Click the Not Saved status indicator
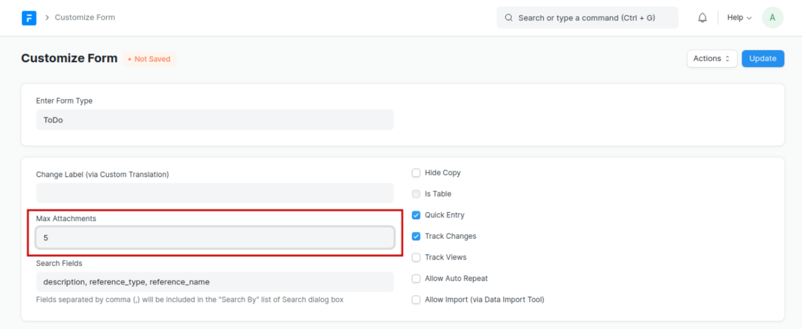The height and width of the screenshot is (329, 802). (x=149, y=59)
